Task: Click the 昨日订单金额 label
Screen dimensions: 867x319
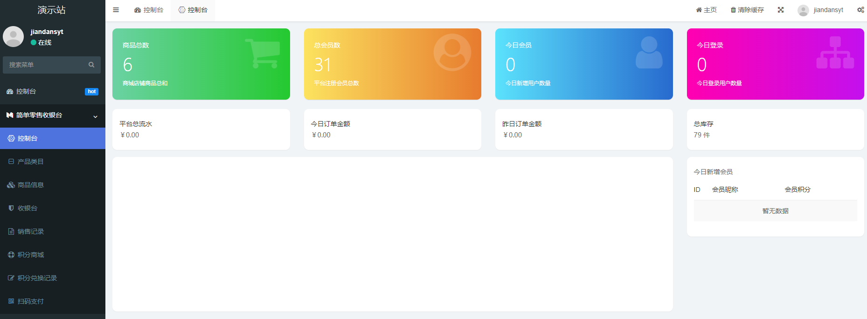Action: click(x=522, y=124)
